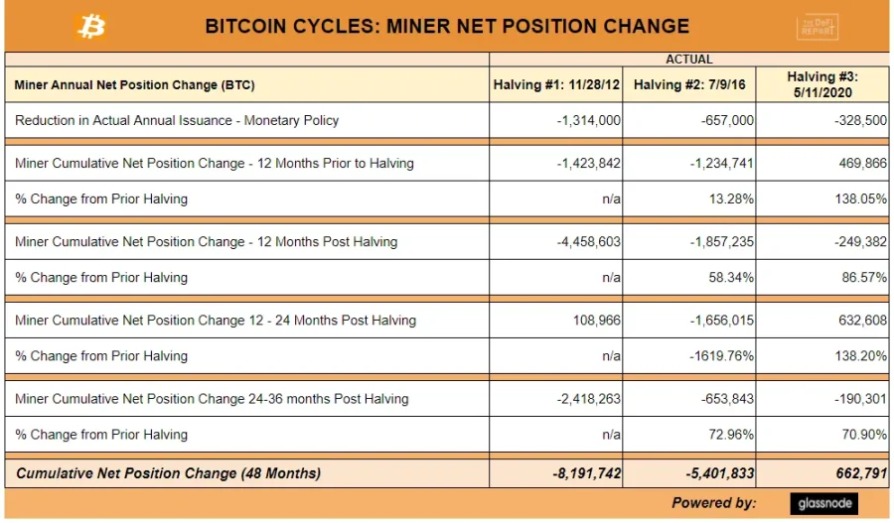Select the 'Halving #3: 5/11/2020' column header
Image resolution: width=894 pixels, height=523 pixels.
coord(821,84)
